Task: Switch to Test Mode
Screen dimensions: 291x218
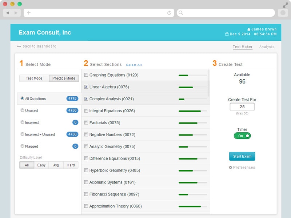Action: (x=34, y=78)
